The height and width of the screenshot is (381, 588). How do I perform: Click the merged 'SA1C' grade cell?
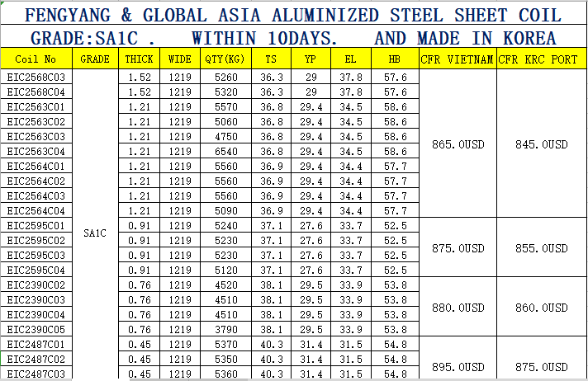pyautogui.click(x=95, y=225)
